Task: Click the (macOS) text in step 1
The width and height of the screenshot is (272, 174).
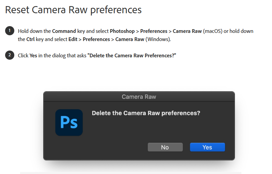Action: tap(212, 31)
